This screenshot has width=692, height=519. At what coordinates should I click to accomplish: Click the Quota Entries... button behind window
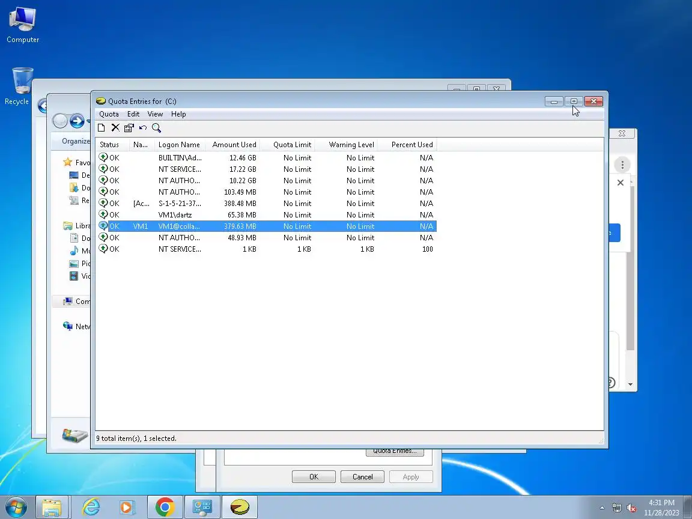point(395,452)
